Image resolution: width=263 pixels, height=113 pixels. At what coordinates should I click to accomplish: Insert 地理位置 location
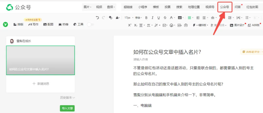[194, 7]
